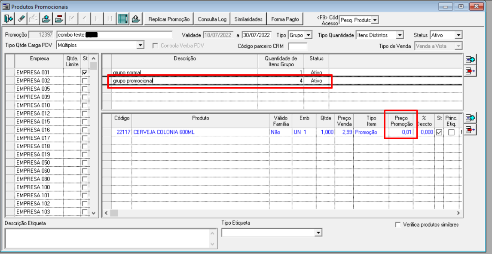Click Validade end date 30/07/2022 field
Viewport: 492px width, 254px height.
point(257,35)
